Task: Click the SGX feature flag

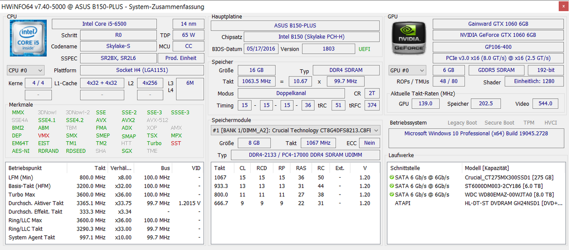Action: click(127, 151)
